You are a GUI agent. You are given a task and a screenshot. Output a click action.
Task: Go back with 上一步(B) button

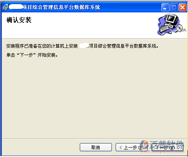pos(131,147)
